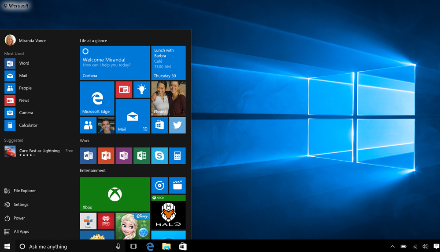This screenshot has height=252, width=440.
Task: Open Skype tile in Work group
Action: coord(159,155)
